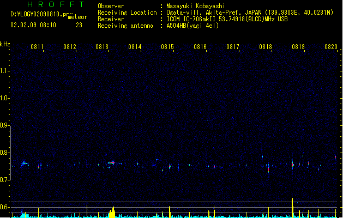This screenshot has height=218, width=343.
Task: Click the 0.7 kHz axis label
Action: [x=5, y=180]
